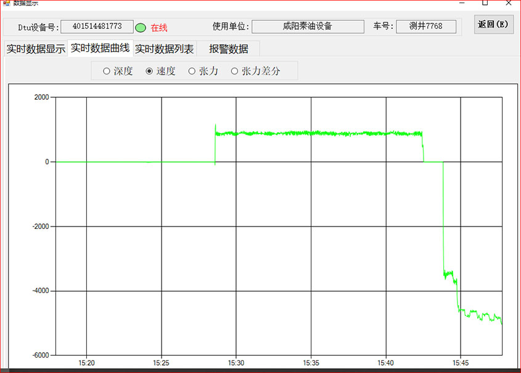Close the data display window
This screenshot has height=373, width=521.
click(x=507, y=2)
